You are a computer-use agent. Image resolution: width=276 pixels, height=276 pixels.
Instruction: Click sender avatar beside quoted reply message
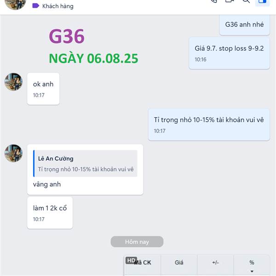(13, 153)
